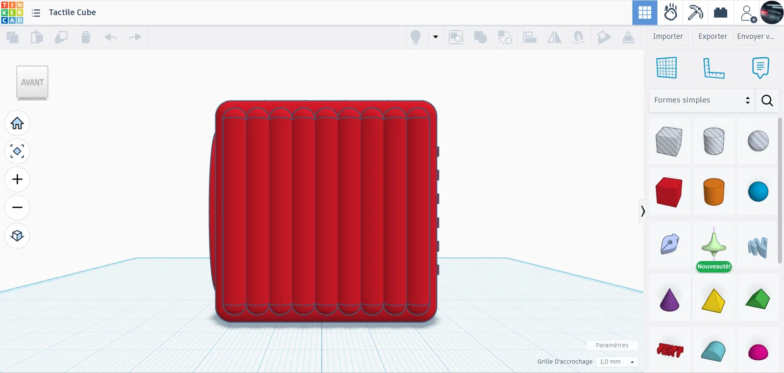The image size is (784, 373).
Task: Click the Align tool icon
Action: click(530, 37)
